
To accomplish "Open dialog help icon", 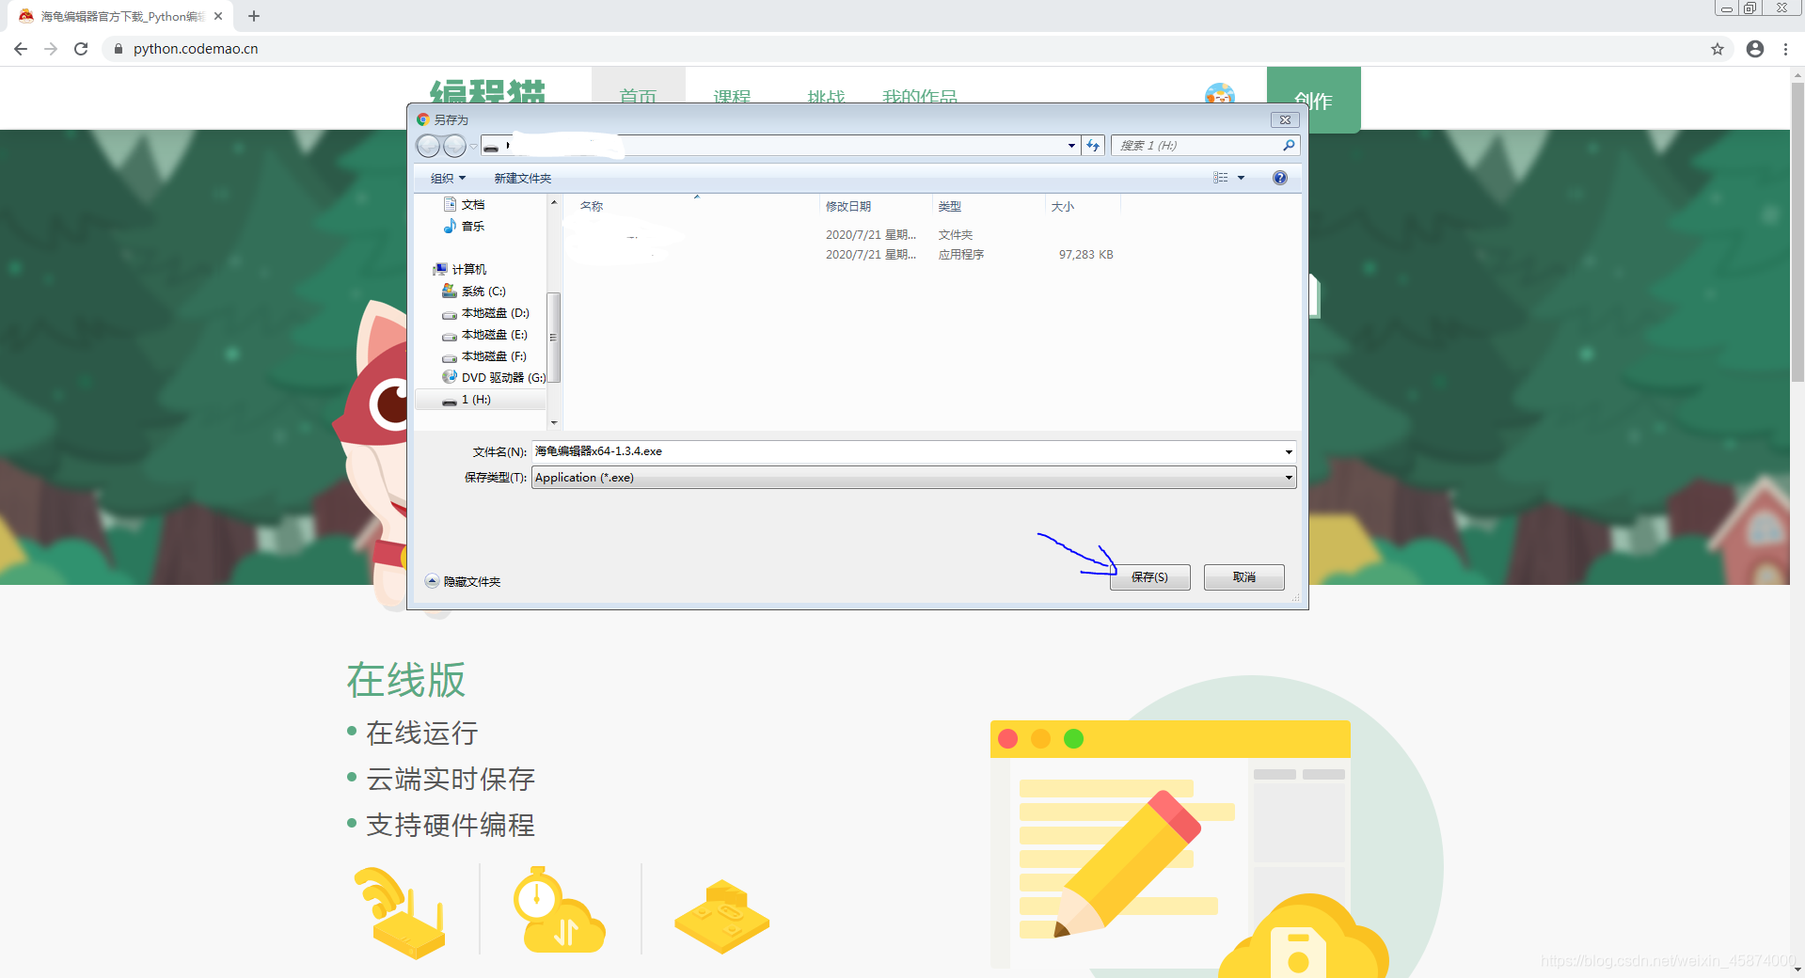I will pos(1279,178).
